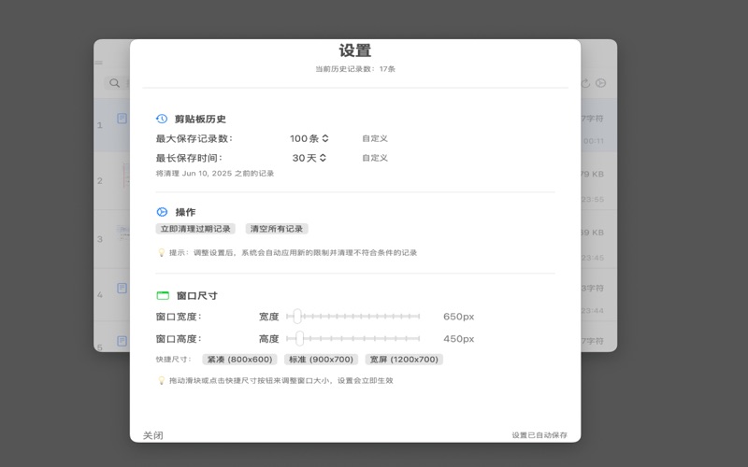Click the 当前历史记录数: 17条 text
Image resolution: width=748 pixels, height=467 pixels.
point(355,69)
